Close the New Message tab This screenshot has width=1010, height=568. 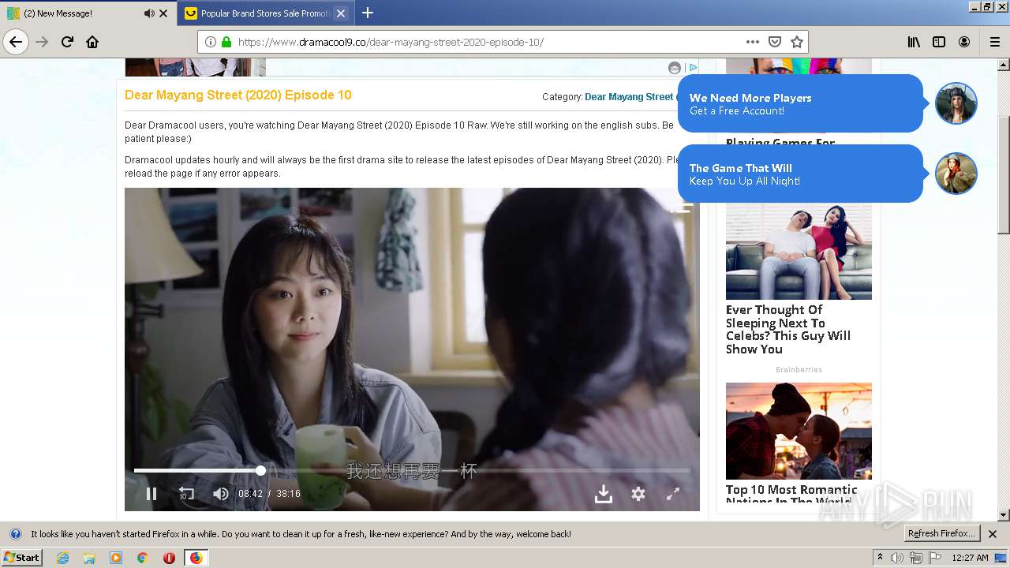point(163,13)
